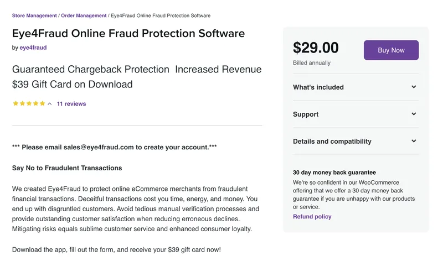Screen dimensions: 443x261
Task: Open the Order Management breadcrumb link
Action: [83, 15]
